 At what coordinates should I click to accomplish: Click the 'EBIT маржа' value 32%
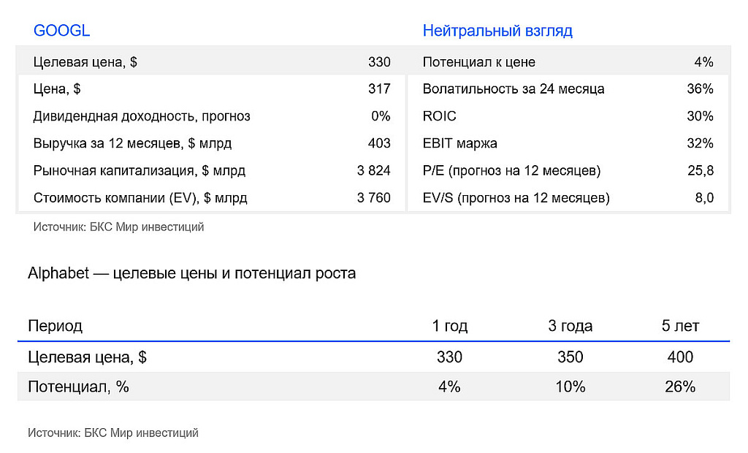tap(700, 143)
